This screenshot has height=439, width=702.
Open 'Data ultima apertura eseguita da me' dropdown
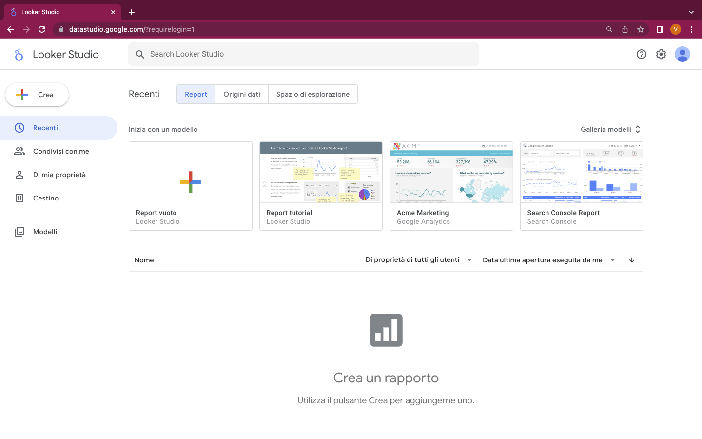coord(548,260)
